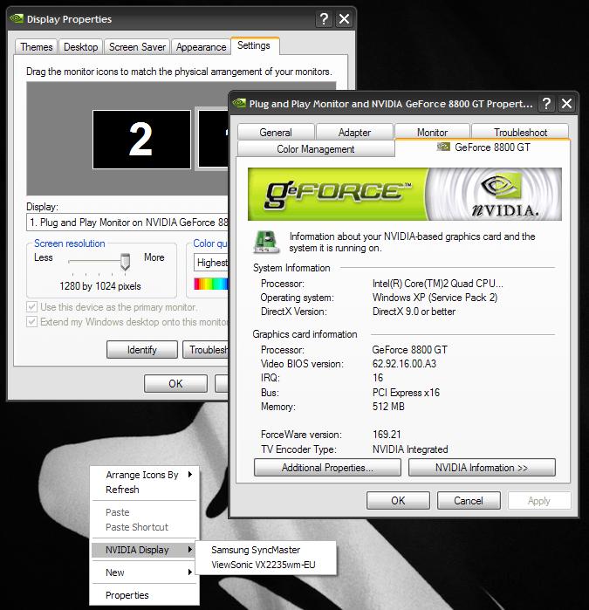Click the NVIDIA icon in the GeForce properties title bar
The height and width of the screenshot is (610, 589).
click(x=239, y=103)
